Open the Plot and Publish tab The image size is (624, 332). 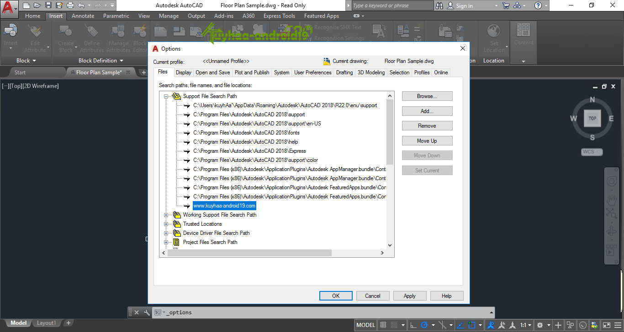(252, 73)
